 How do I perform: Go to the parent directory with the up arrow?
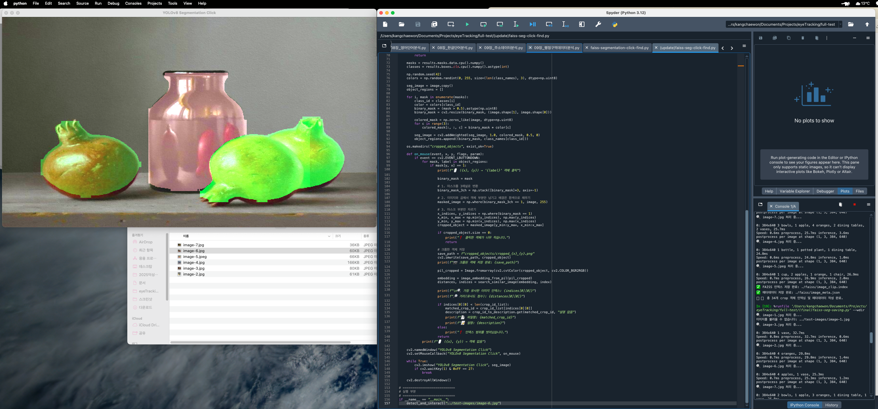(x=867, y=25)
